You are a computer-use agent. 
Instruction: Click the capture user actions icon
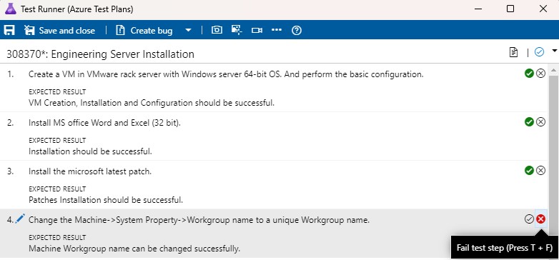(237, 30)
